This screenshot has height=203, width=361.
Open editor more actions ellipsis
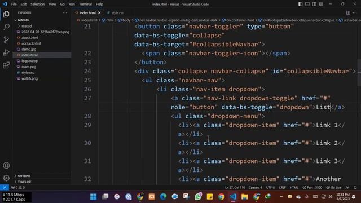click(x=355, y=13)
